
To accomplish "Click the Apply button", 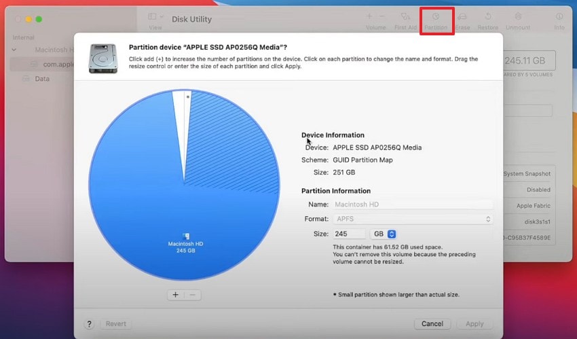I will click(474, 324).
